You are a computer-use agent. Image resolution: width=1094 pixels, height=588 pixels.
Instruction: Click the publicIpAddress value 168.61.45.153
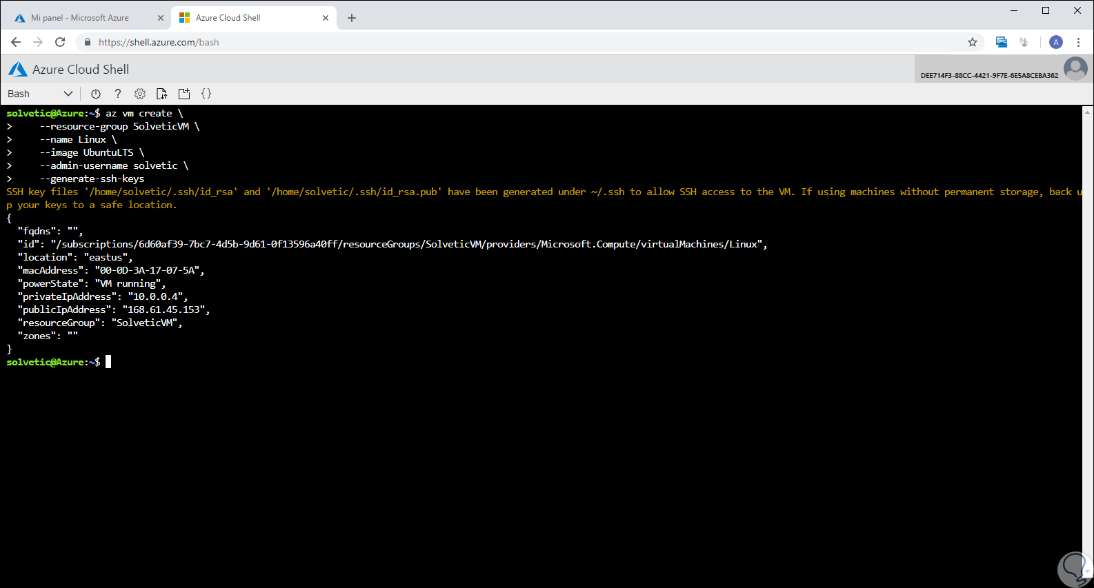coord(163,310)
